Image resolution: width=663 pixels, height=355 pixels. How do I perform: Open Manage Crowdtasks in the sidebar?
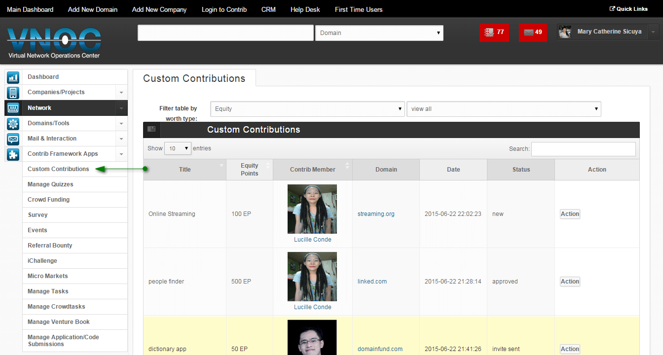coord(75,307)
